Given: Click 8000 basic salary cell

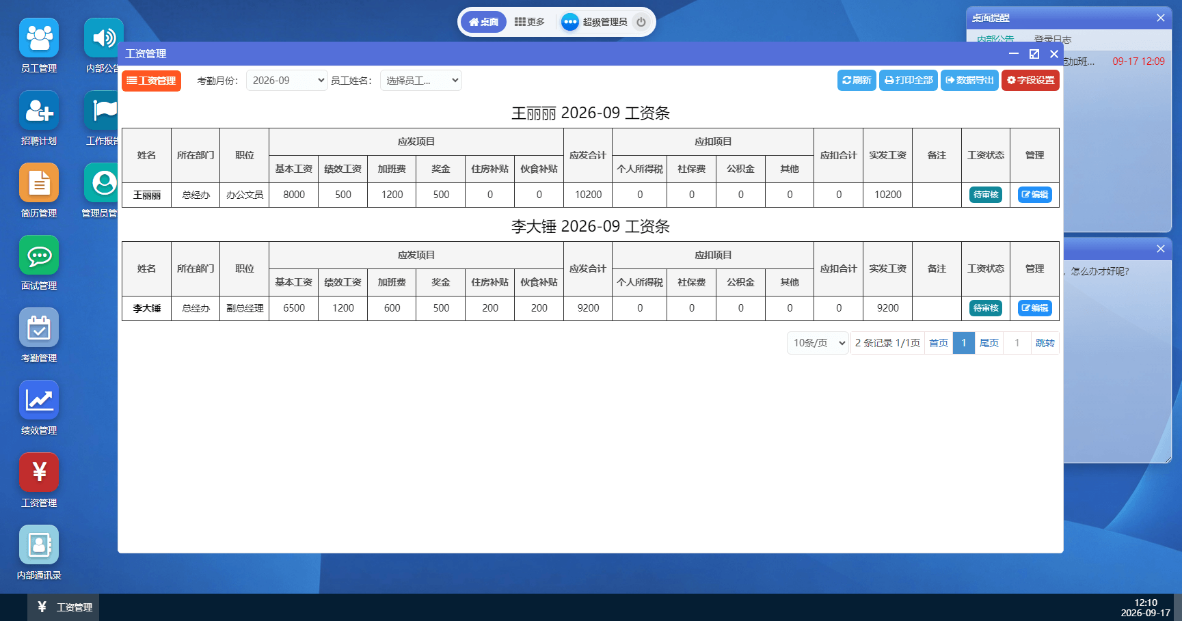Looking at the screenshot, I should tap(294, 195).
